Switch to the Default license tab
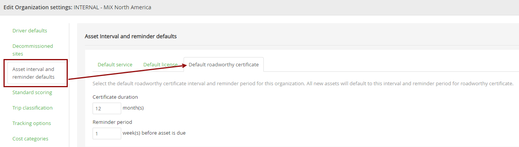The image size is (519, 147). pos(160,65)
